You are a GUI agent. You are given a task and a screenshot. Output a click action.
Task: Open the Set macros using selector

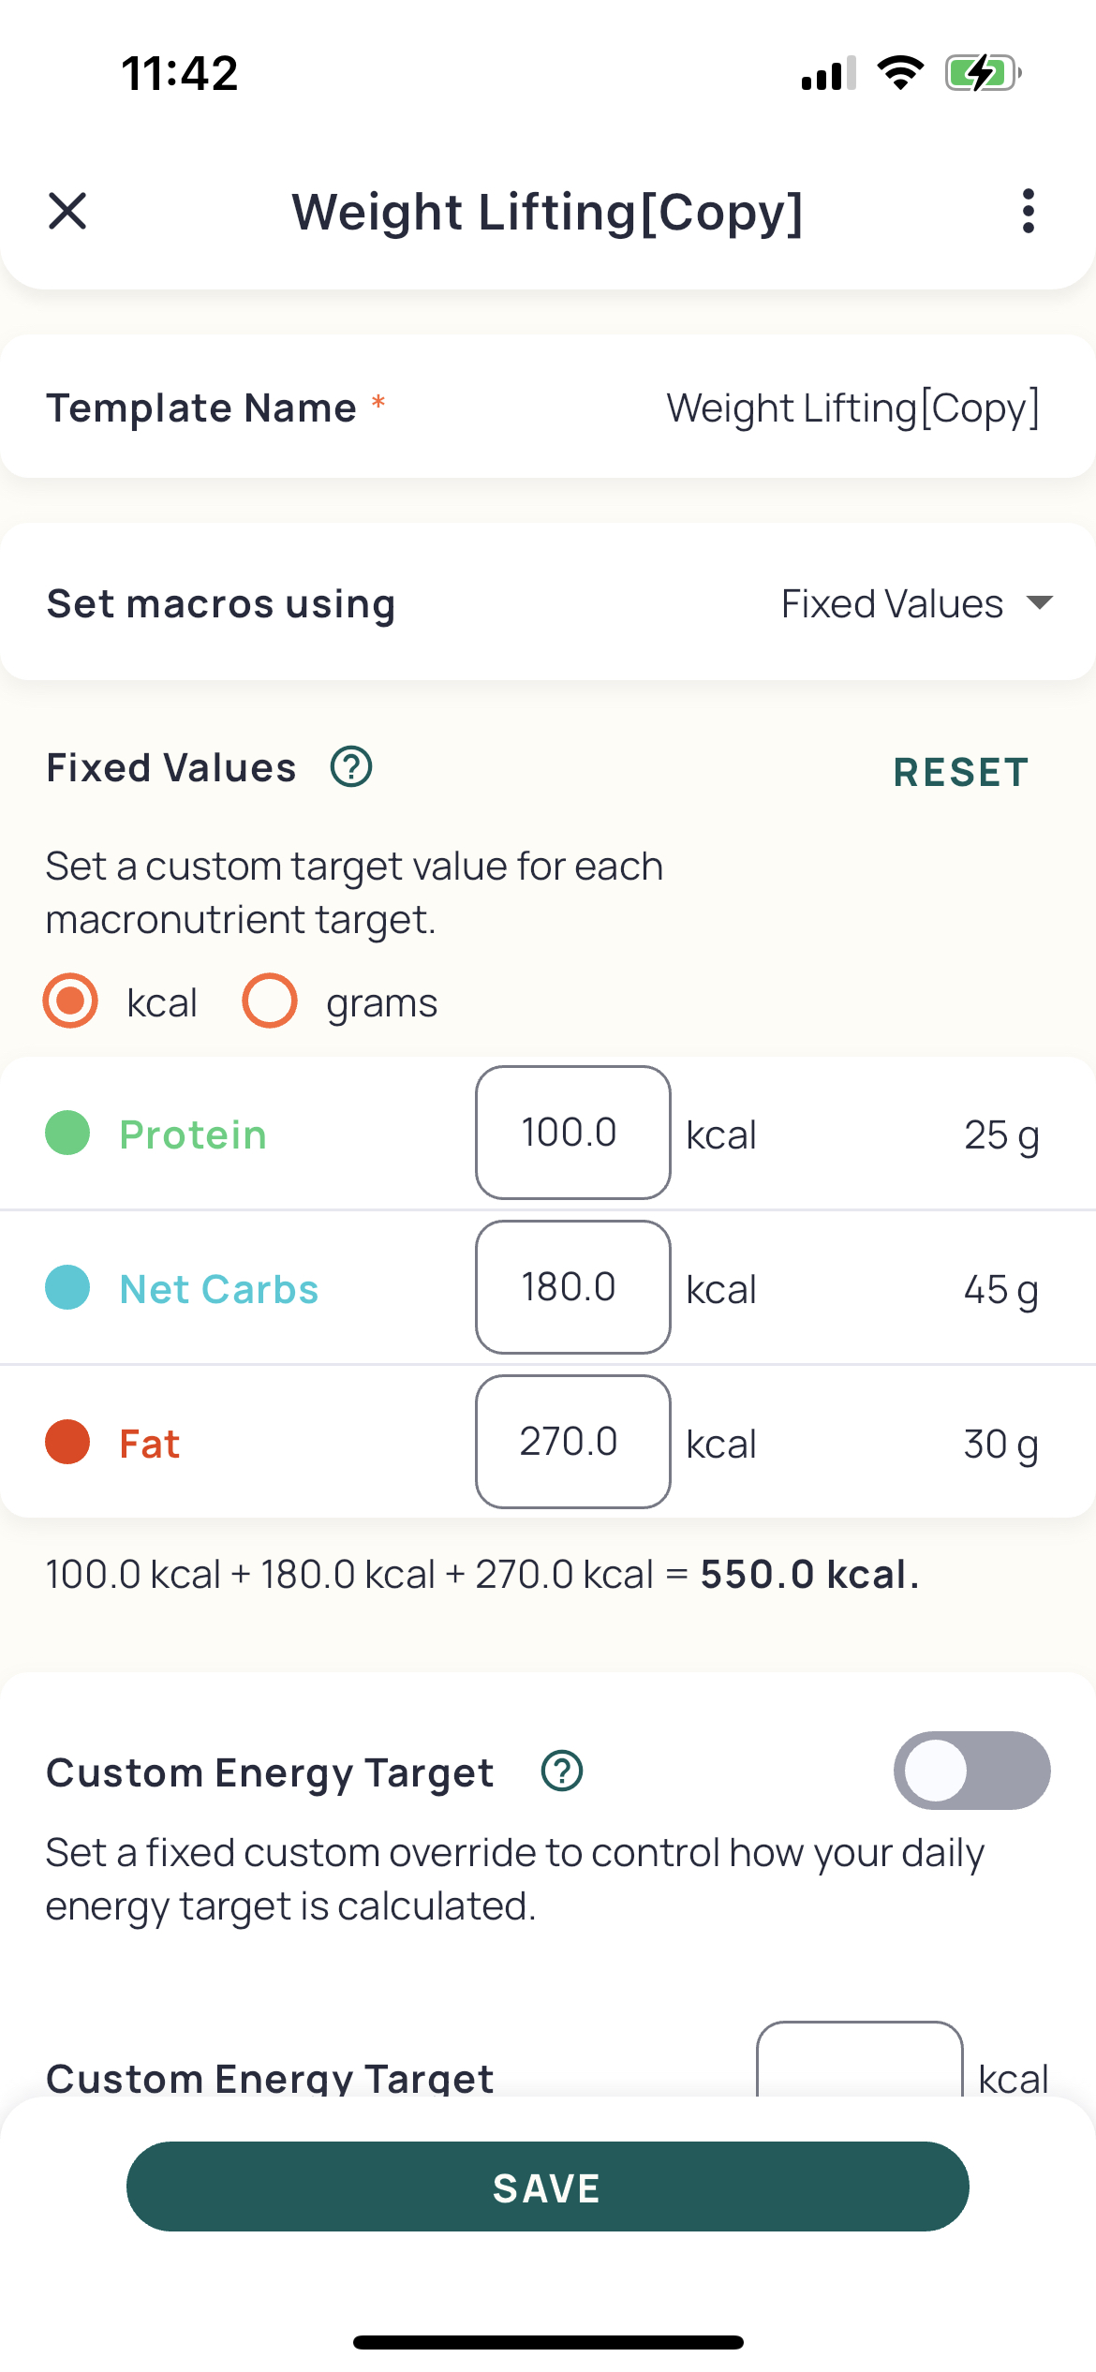tap(548, 602)
